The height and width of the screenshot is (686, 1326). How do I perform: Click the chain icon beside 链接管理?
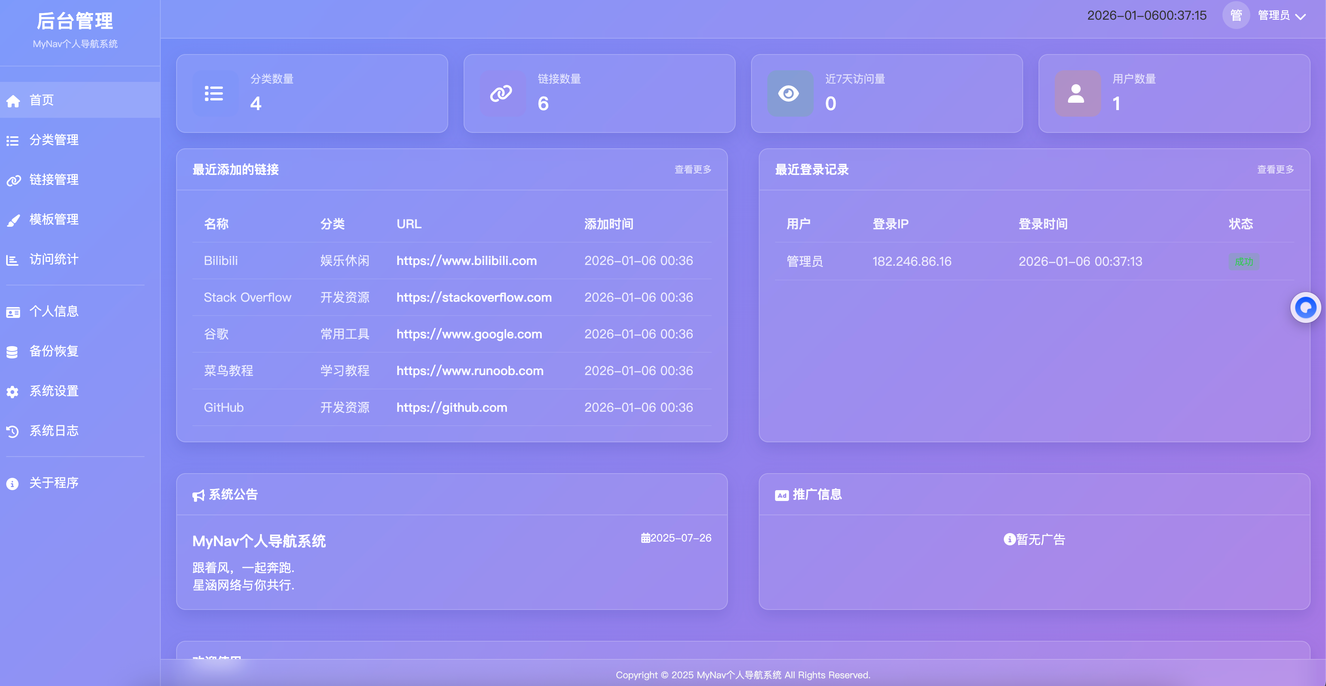(14, 180)
